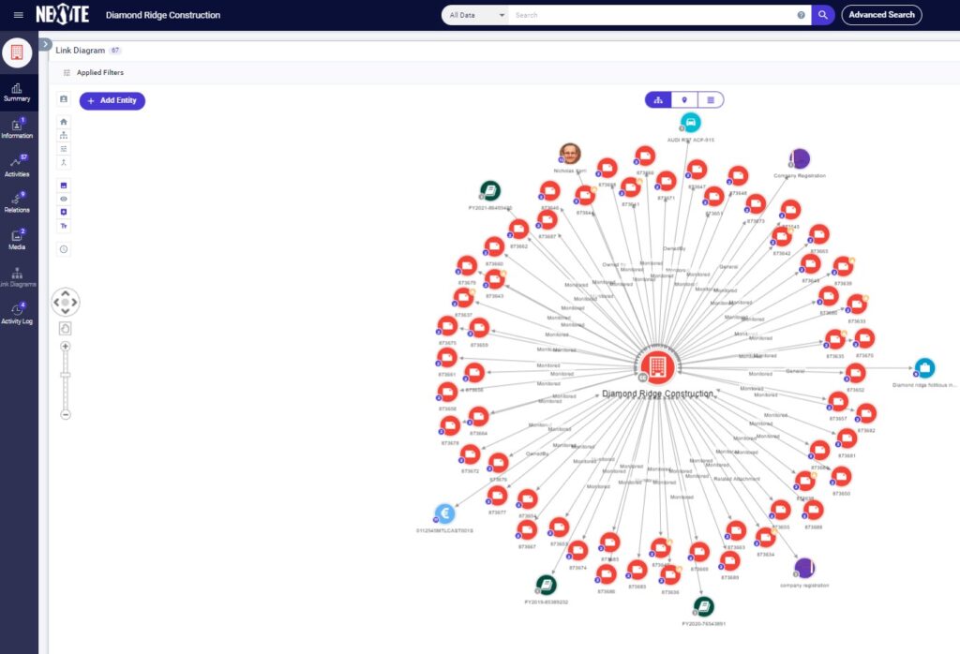This screenshot has height=654, width=960.
Task: Toggle the text label Tr icon in diagram toolbar
Action: [64, 226]
